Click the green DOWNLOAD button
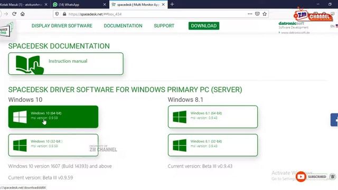338x190 pixels. (204, 26)
